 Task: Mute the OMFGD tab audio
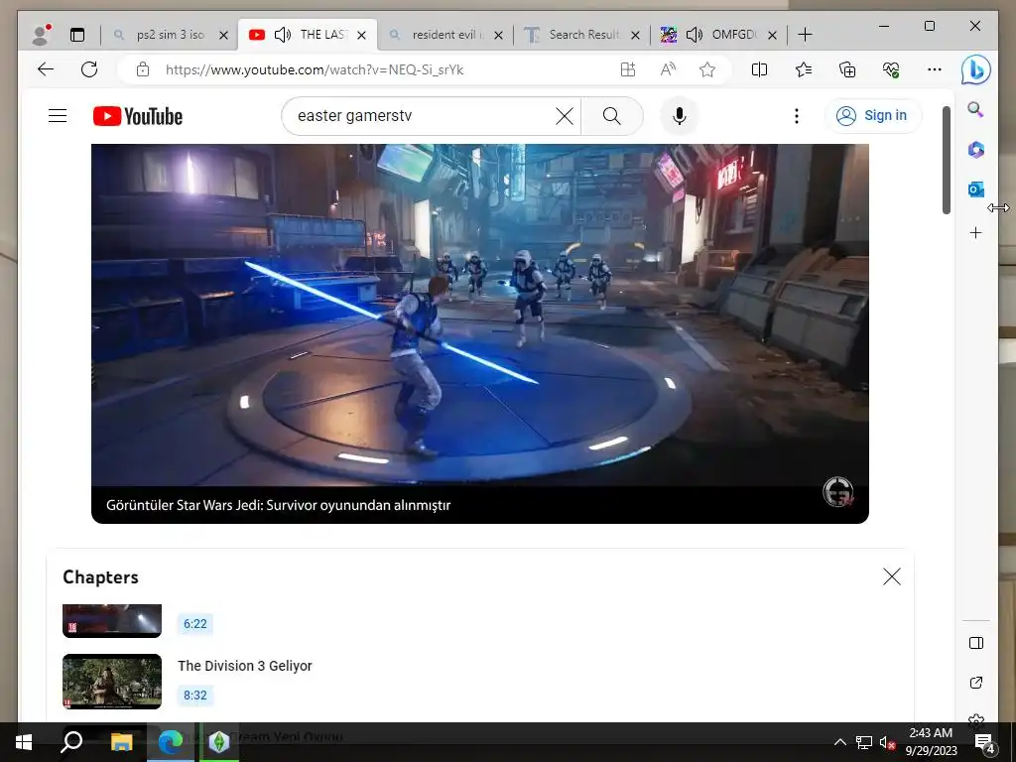pyautogui.click(x=694, y=35)
